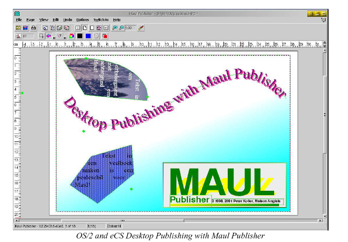This screenshot has height=242, width=348.
Task: Select the magenta fill bucket tool
Action: [49, 36]
